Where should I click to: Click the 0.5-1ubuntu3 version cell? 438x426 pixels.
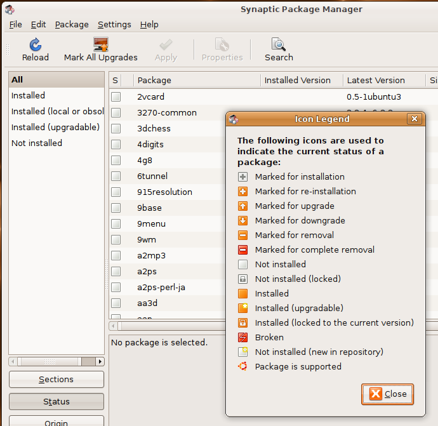pyautogui.click(x=374, y=97)
